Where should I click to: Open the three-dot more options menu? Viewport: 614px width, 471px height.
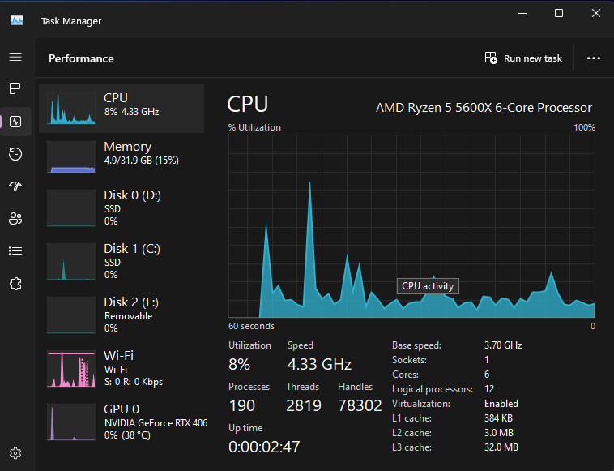(x=594, y=58)
